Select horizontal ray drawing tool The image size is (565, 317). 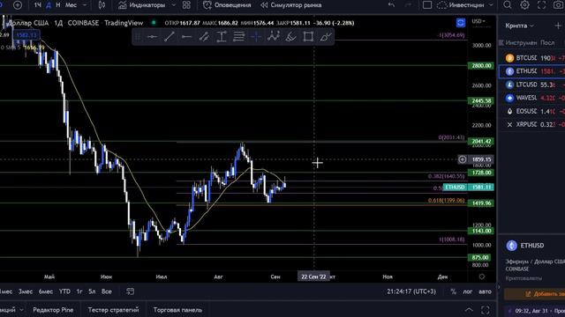(186, 37)
